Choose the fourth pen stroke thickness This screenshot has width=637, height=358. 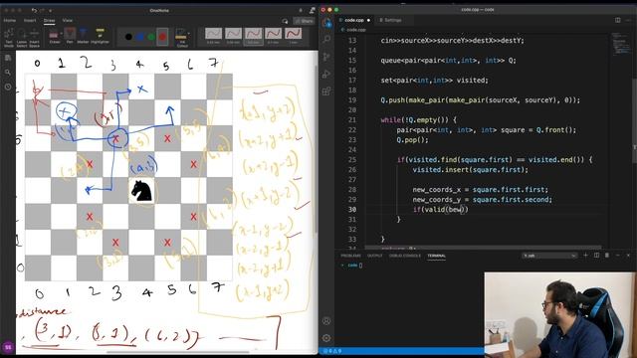[273, 36]
